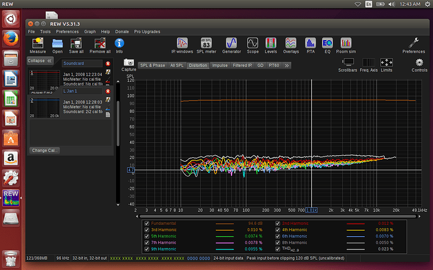The image size is (433, 270).
Task: Edit the L Jan 1 name field
Action: click(82, 91)
